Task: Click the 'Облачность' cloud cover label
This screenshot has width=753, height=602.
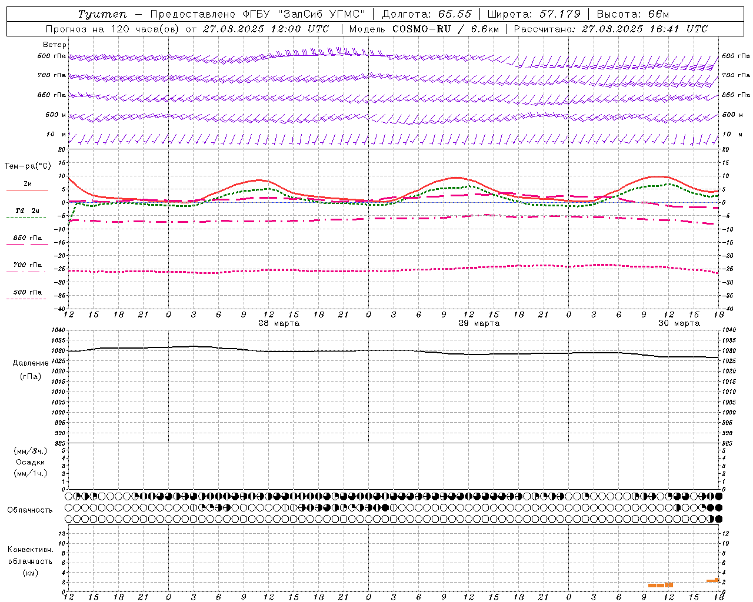Action: tap(30, 510)
